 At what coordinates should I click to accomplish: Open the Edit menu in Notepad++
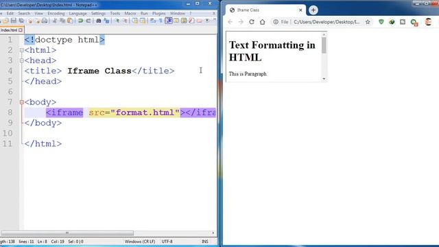point(10,13)
